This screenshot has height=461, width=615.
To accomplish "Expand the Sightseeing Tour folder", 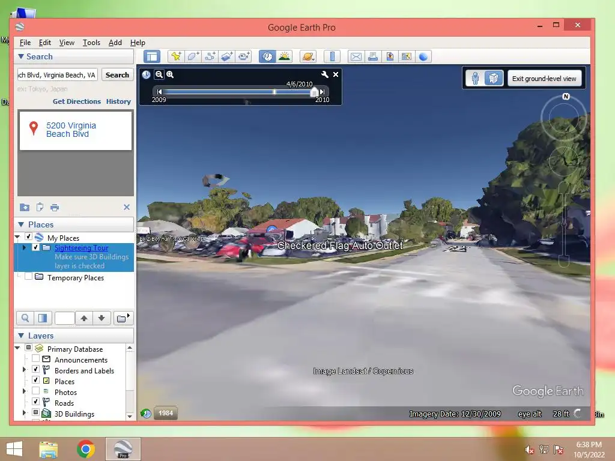I will [x=24, y=247].
